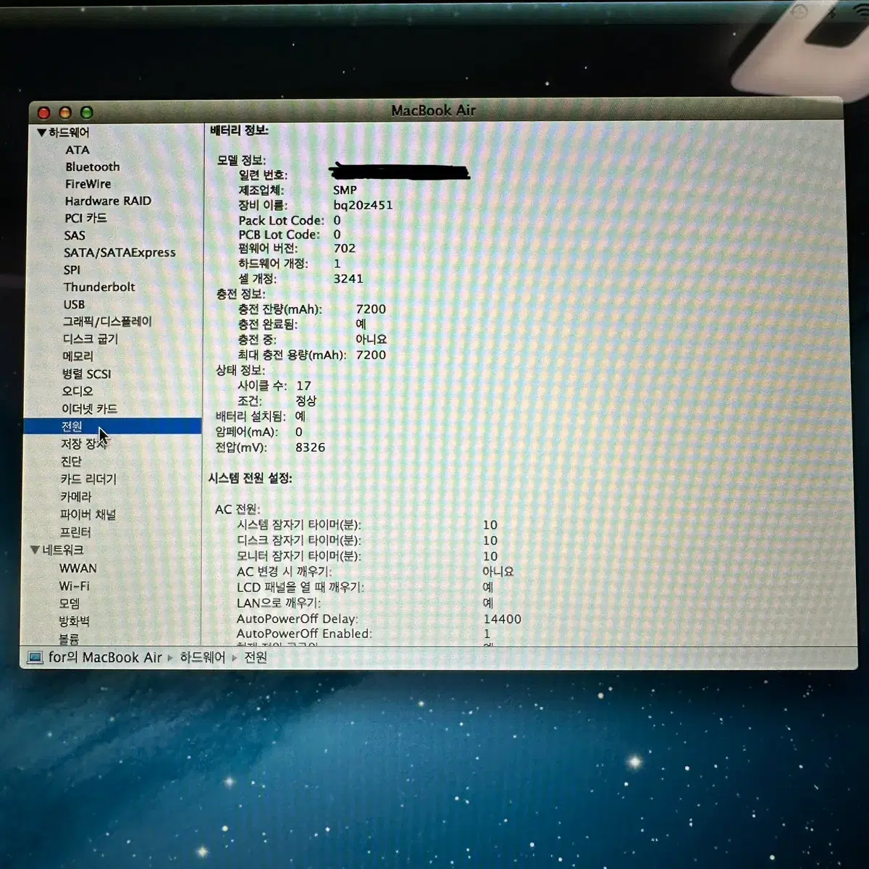Click the Pack Lot Code label
The height and width of the screenshot is (869, 869).
click(281, 220)
